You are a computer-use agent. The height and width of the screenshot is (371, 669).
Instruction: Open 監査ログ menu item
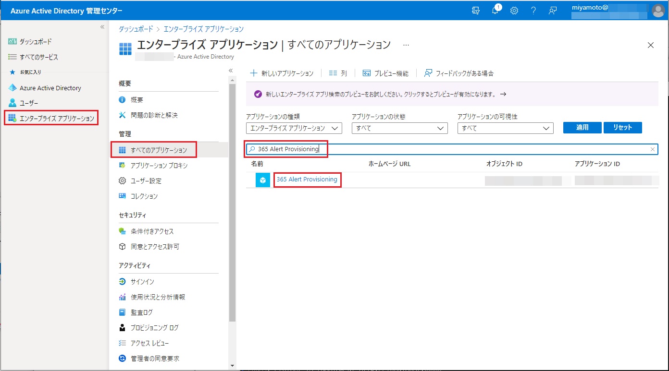(141, 312)
